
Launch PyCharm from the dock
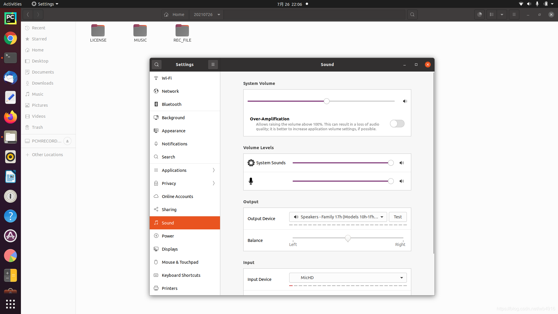coord(10,18)
